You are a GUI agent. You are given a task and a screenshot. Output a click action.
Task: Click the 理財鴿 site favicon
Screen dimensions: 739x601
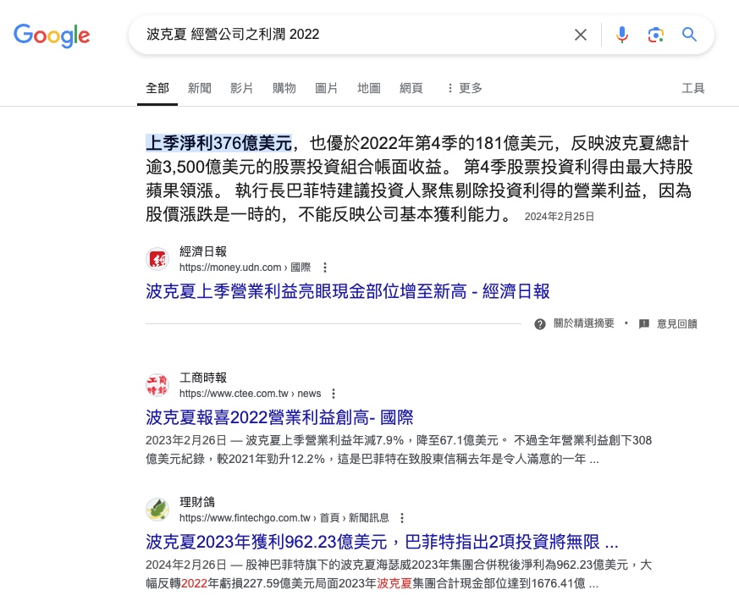point(157,510)
